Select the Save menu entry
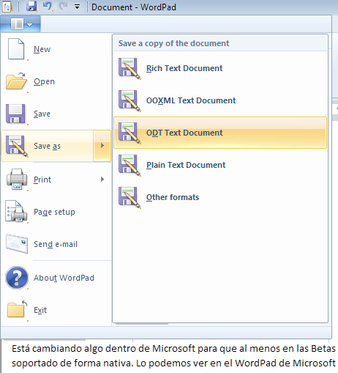This screenshot has width=338, height=373. (x=56, y=114)
